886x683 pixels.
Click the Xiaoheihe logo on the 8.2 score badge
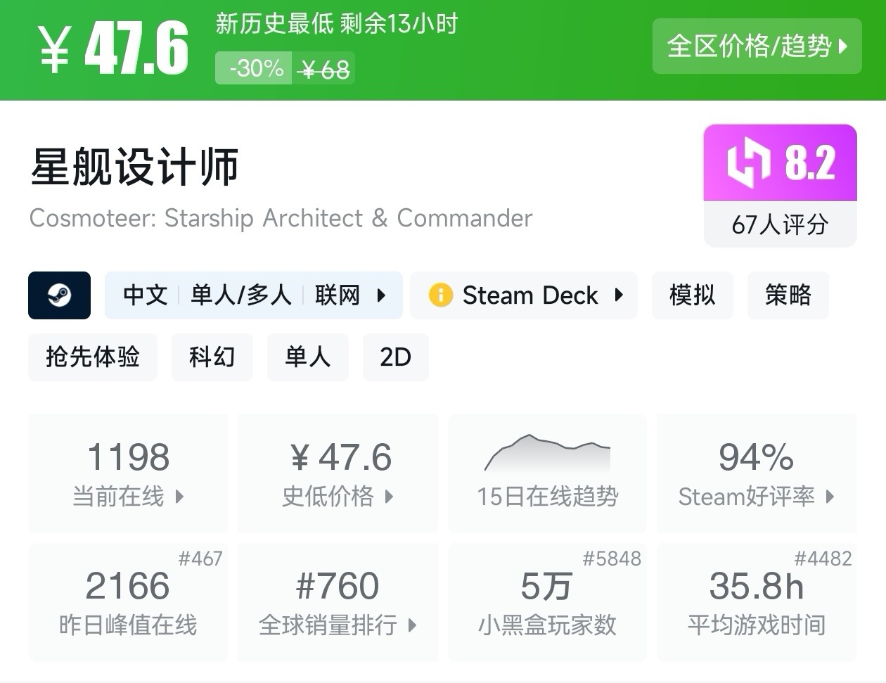pos(749,163)
